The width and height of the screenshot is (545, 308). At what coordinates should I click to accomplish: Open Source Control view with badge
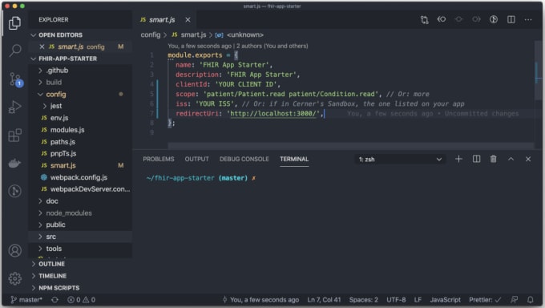pyautogui.click(x=15, y=79)
